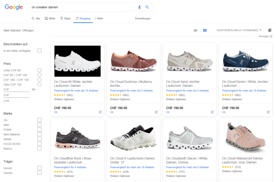Open the Alle search tab
Viewport: 276px width, 182px height.
click(36, 18)
